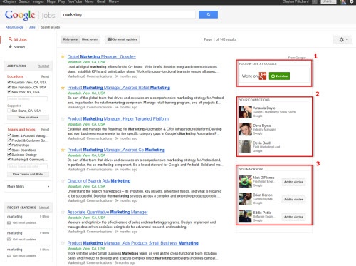
Task: Click Share button in top bar
Action: [328, 1]
